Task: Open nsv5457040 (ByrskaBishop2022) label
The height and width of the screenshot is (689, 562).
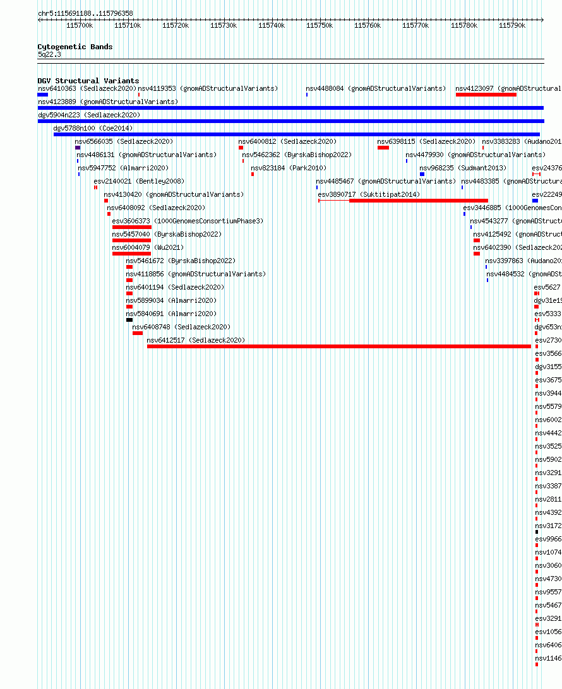Action: 167,234
